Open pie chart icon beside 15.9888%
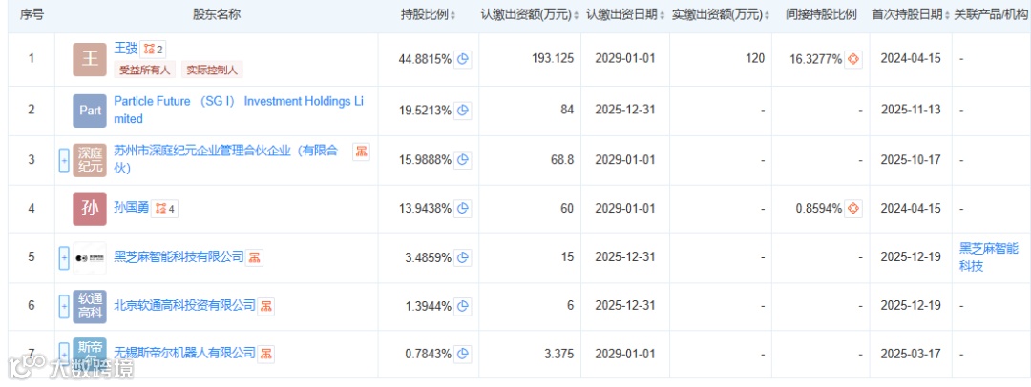The width and height of the screenshot is (1031, 387). pos(464,160)
